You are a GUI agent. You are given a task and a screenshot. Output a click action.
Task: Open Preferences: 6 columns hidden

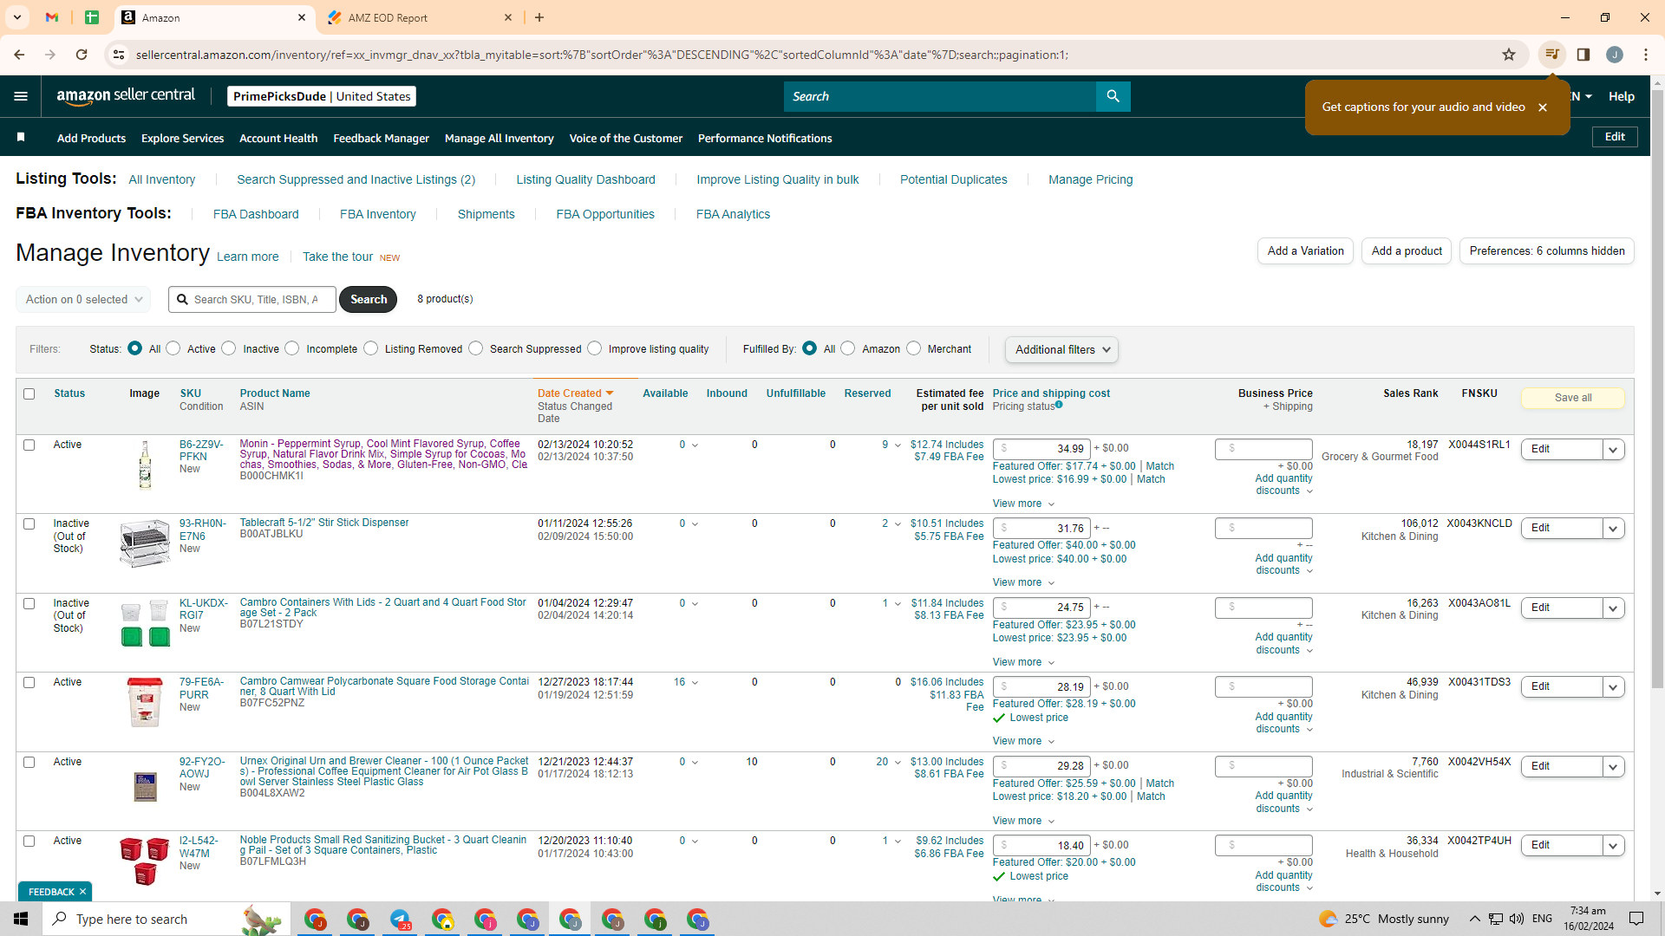click(1547, 251)
